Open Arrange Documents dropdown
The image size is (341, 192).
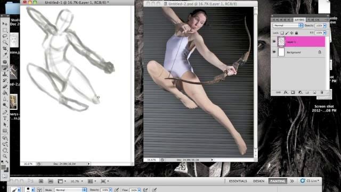92,181
